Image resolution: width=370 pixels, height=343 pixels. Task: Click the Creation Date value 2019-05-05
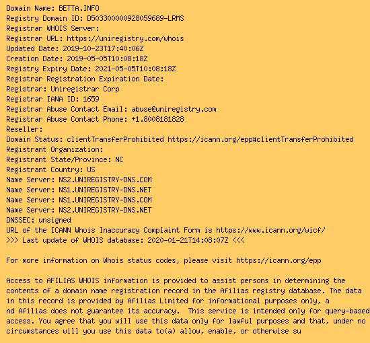click(107, 59)
